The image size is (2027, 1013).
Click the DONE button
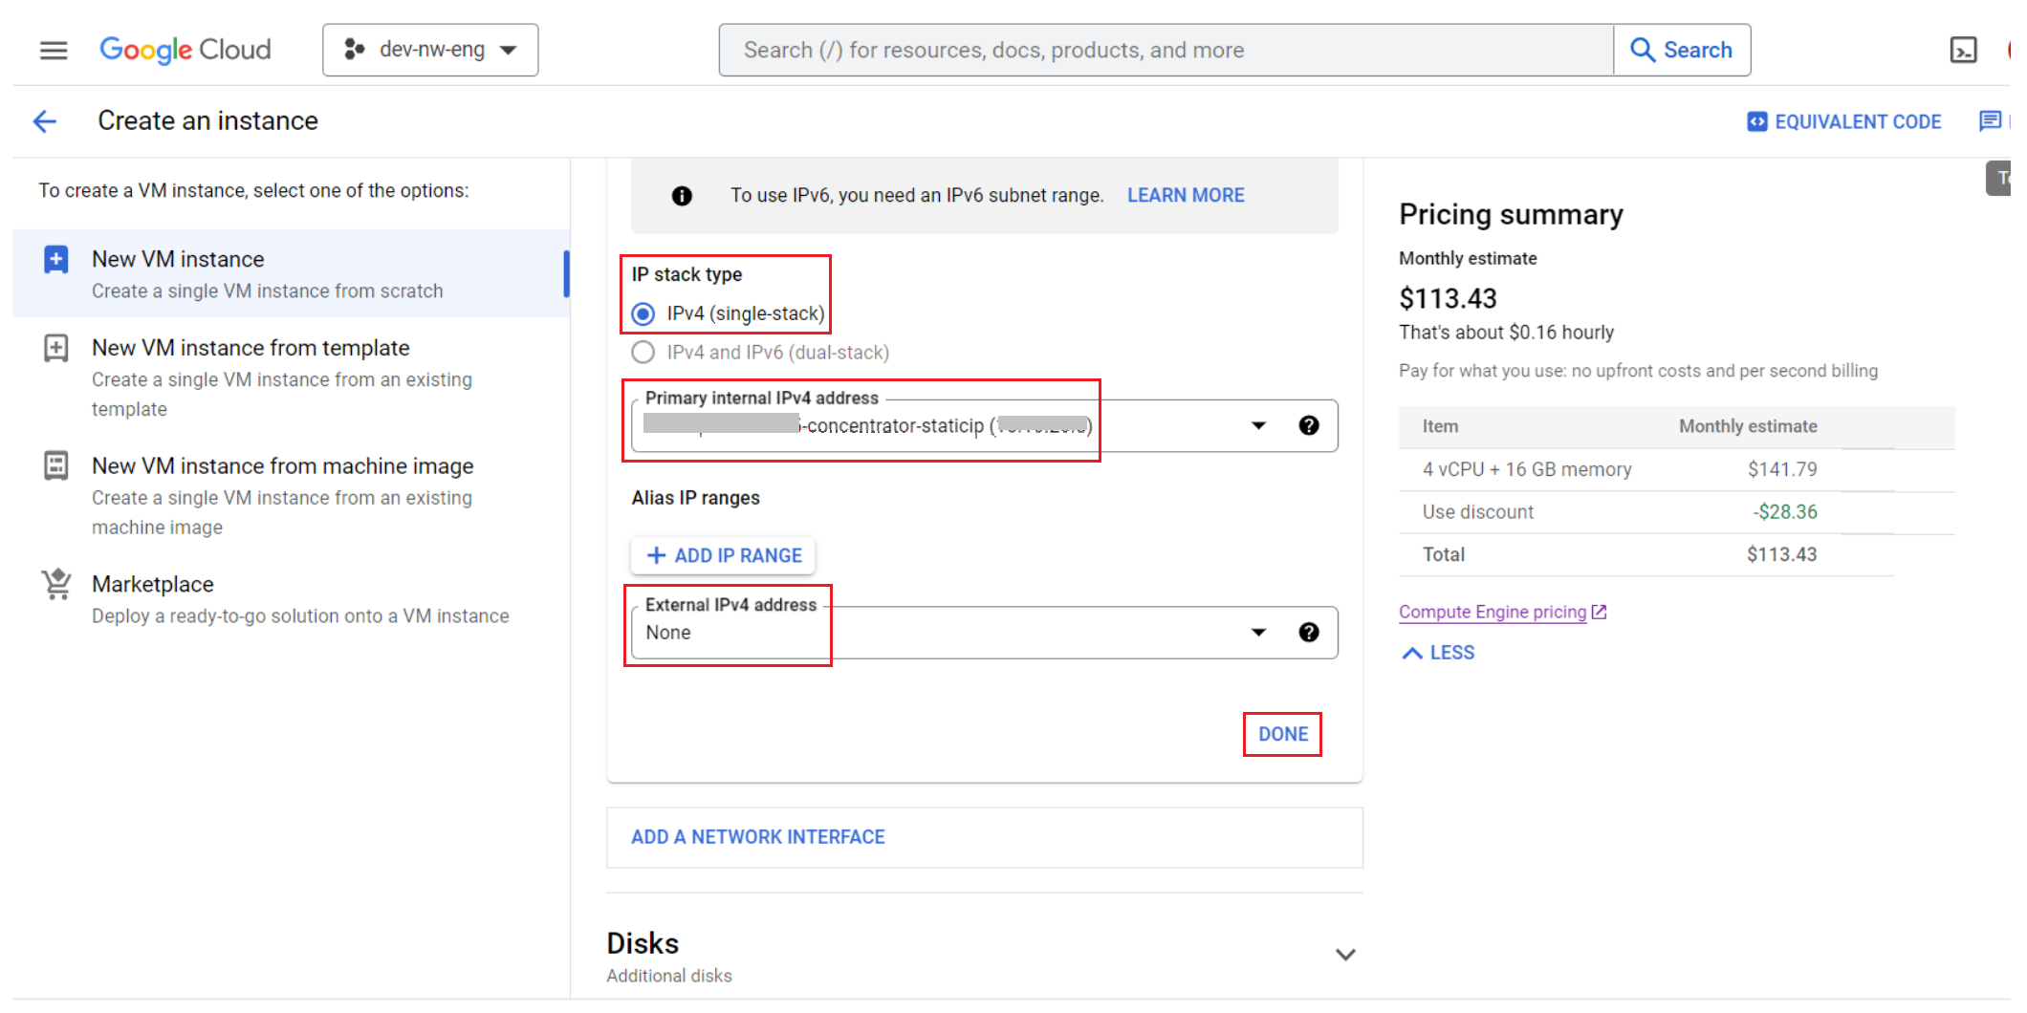(x=1282, y=734)
